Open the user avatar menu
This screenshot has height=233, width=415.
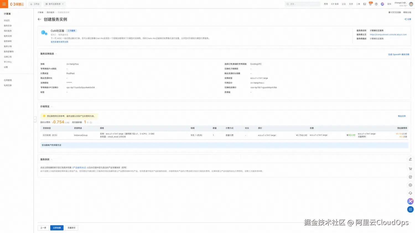[x=411, y=4]
